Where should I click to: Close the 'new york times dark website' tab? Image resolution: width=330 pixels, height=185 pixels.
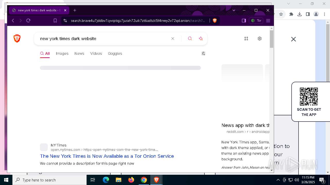click(x=65, y=10)
